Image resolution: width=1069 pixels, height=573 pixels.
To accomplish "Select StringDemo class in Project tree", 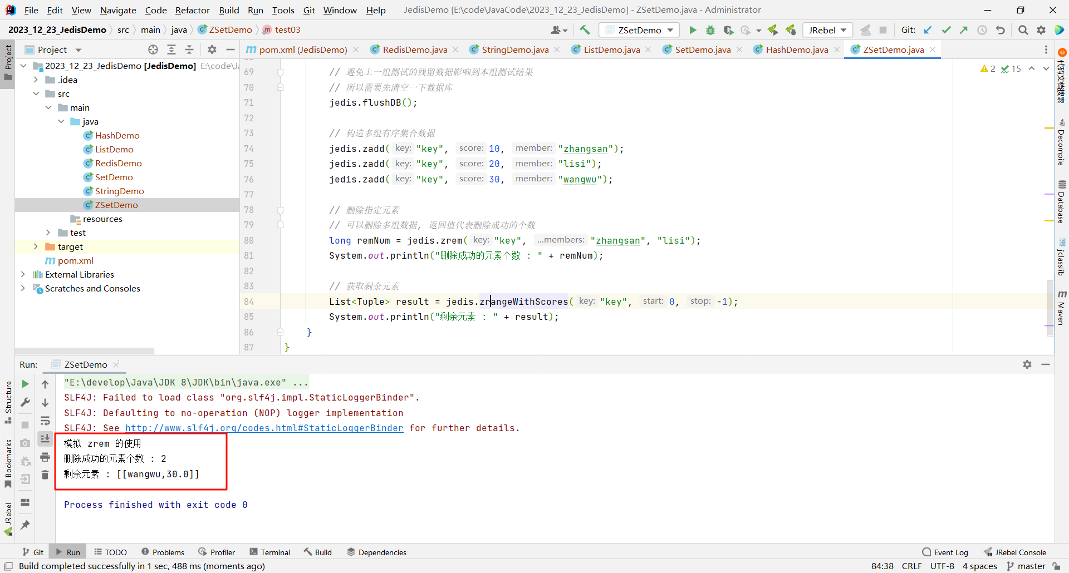I will tap(119, 191).
